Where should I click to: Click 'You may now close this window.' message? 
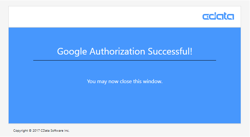tap(125, 81)
